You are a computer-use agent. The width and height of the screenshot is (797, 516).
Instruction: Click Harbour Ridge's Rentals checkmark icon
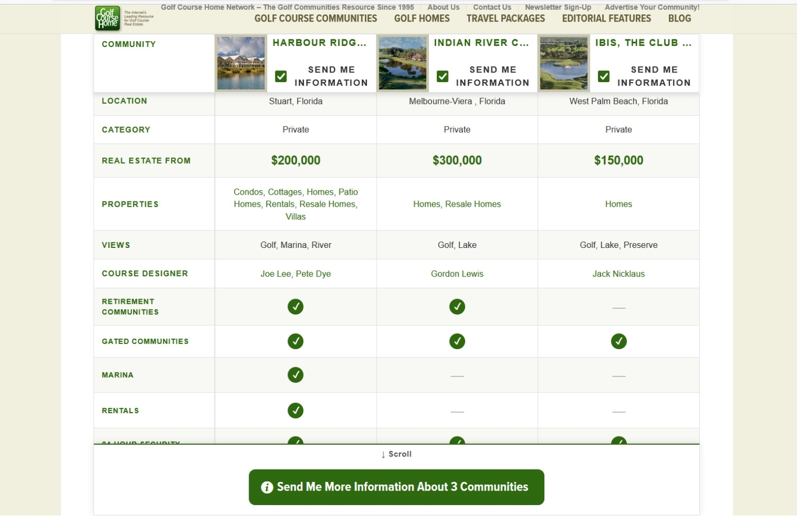[x=295, y=410]
